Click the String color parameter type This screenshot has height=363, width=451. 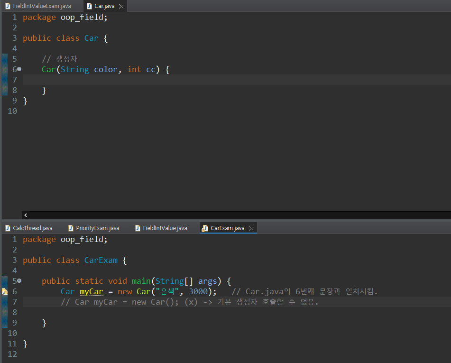click(74, 69)
